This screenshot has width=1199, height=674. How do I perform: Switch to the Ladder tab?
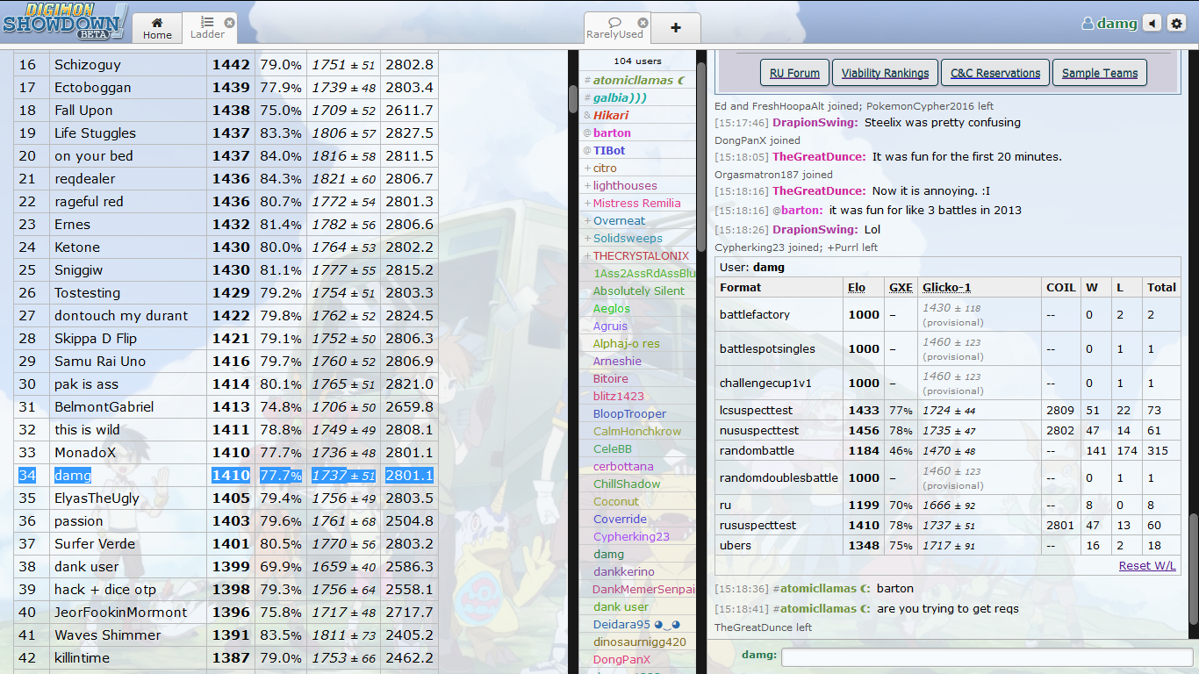point(208,28)
